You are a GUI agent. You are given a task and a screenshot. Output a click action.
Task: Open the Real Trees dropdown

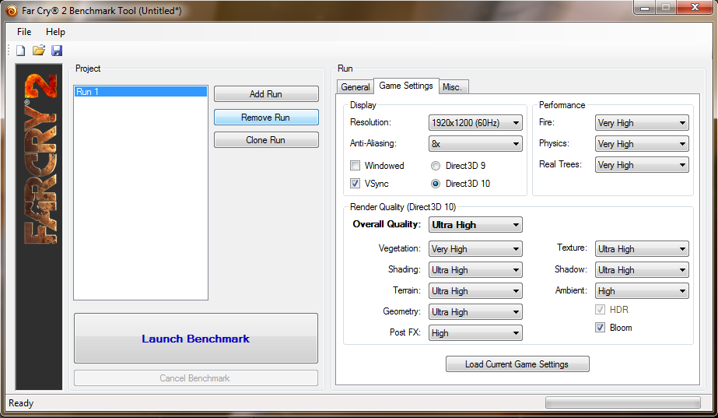coord(642,165)
